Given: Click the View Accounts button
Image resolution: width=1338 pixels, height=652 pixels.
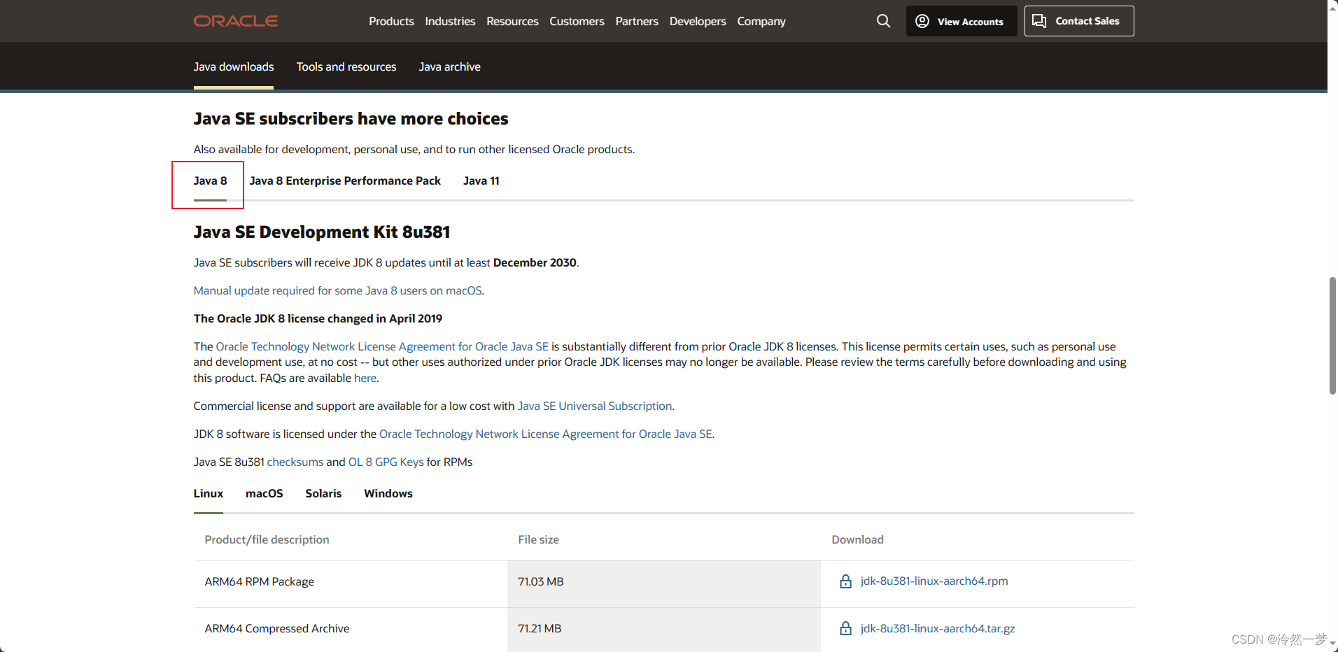Looking at the screenshot, I should [x=962, y=21].
